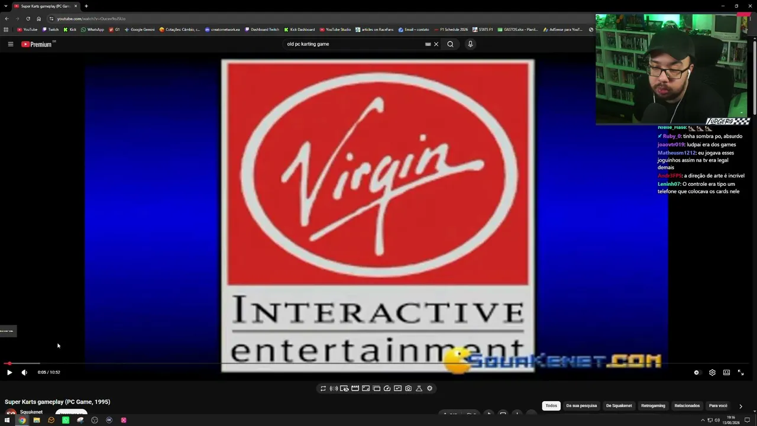This screenshot has width=757, height=426.
Task: Enter fullscreen video mode
Action: tap(740, 372)
